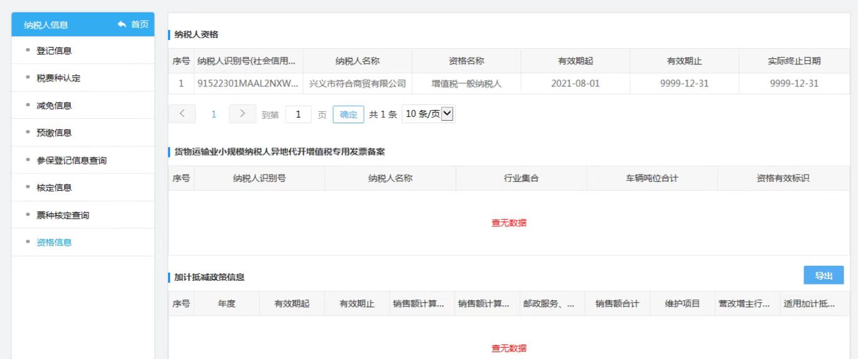
Task: Open 减免信息 from the left menu
Action: (x=54, y=106)
